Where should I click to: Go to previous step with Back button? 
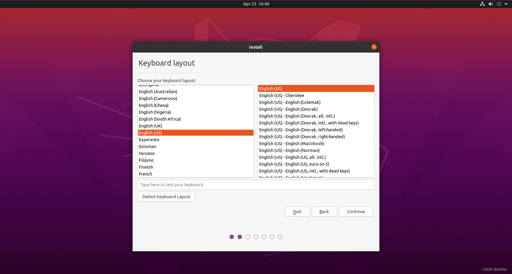324,212
